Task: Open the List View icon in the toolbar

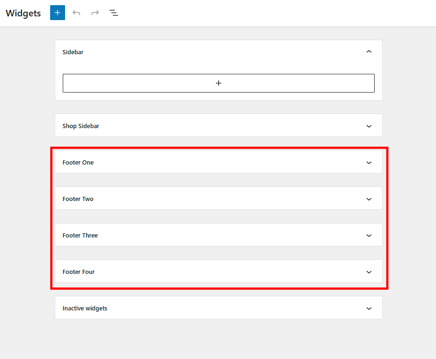Action: point(113,13)
